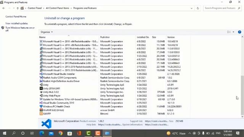Image resolution: width=244 pixels, height=137 pixels.
Task: Go back with the navigation arrow
Action: 4,8
